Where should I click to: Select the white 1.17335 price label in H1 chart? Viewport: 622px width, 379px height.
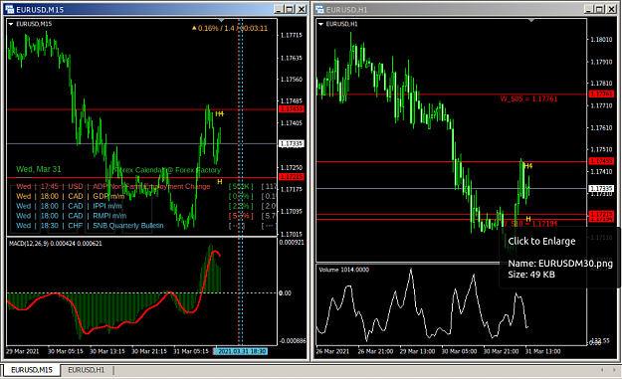click(x=601, y=188)
